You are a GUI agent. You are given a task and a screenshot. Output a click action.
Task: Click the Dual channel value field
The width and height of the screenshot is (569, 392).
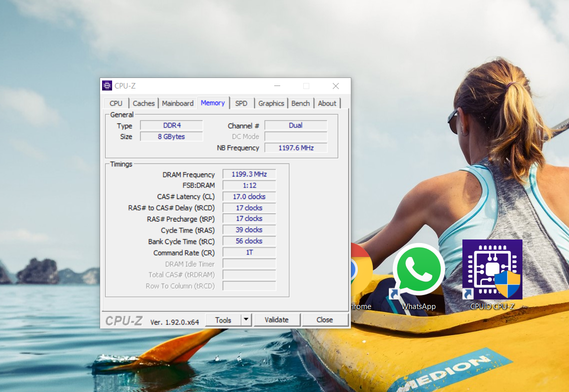296,125
